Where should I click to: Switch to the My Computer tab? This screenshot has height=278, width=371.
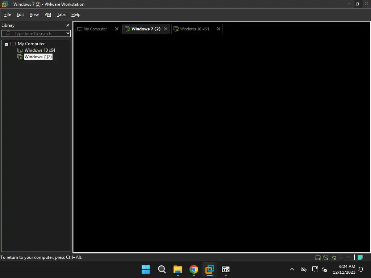[x=95, y=29]
